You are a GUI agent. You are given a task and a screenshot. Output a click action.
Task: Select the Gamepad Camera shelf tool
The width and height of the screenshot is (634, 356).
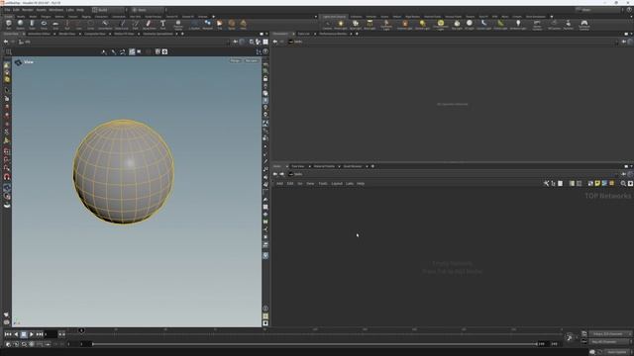coord(584,25)
